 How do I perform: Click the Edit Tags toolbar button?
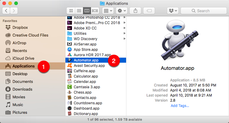(x=149, y=11)
